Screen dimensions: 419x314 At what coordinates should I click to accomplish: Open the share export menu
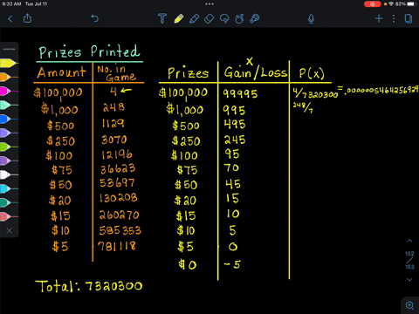[27, 18]
